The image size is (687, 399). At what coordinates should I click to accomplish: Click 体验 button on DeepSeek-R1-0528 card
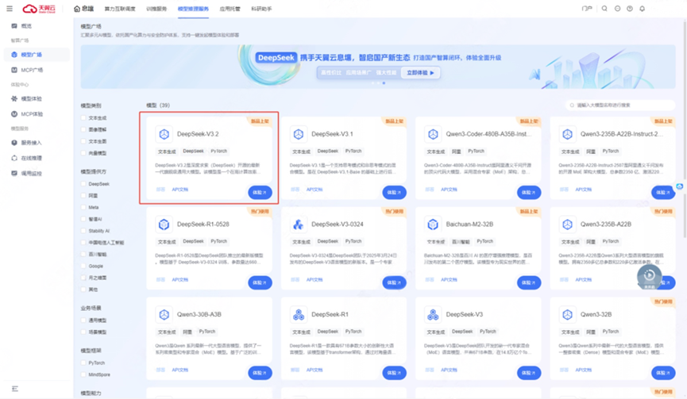point(260,282)
